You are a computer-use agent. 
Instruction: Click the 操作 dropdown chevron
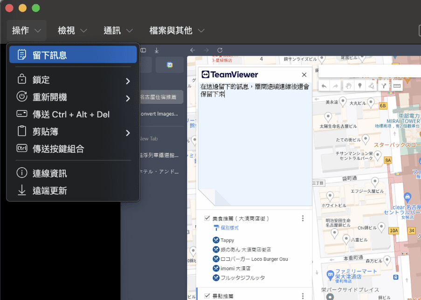click(38, 31)
